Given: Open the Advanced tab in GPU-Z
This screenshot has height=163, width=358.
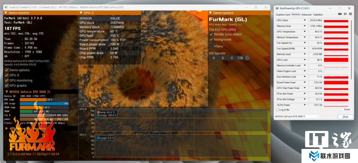Looking at the screenshot, I should (x=306, y=15).
